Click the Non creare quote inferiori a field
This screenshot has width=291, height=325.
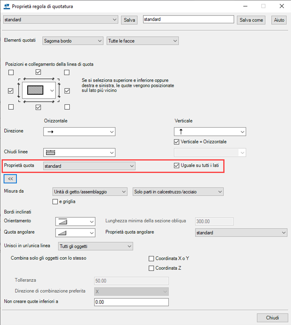[131, 302]
